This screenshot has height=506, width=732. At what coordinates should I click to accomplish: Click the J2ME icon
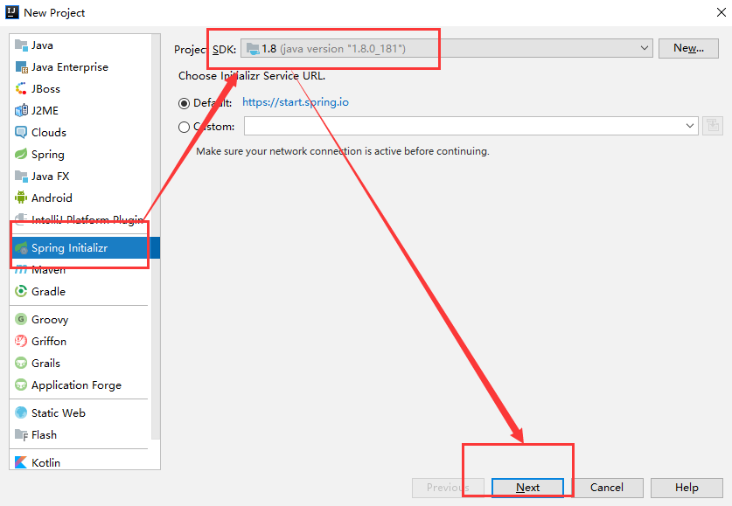(21, 110)
